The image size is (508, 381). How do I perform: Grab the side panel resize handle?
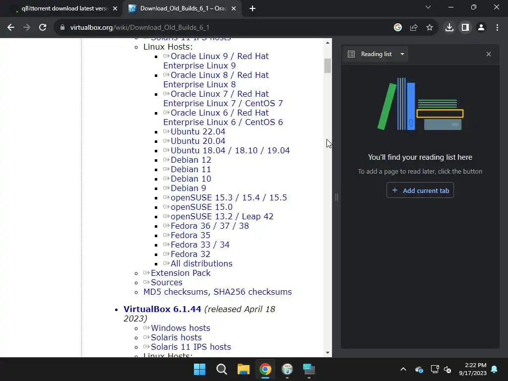click(x=336, y=197)
